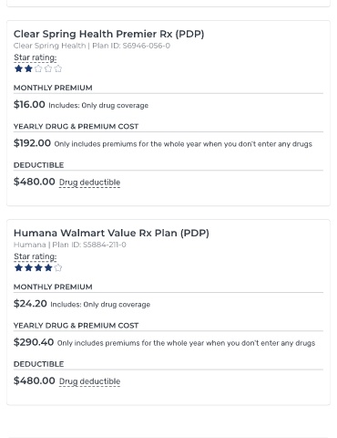Click the $290.40 yearly cost amount
This screenshot has height=438, width=337.
point(34,342)
